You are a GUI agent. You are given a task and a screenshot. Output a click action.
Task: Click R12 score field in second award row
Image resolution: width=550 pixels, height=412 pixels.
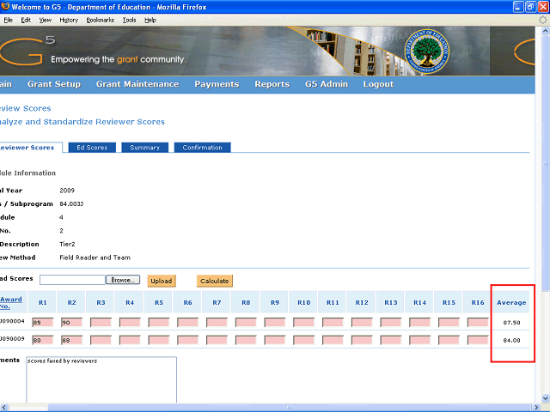(x=362, y=340)
